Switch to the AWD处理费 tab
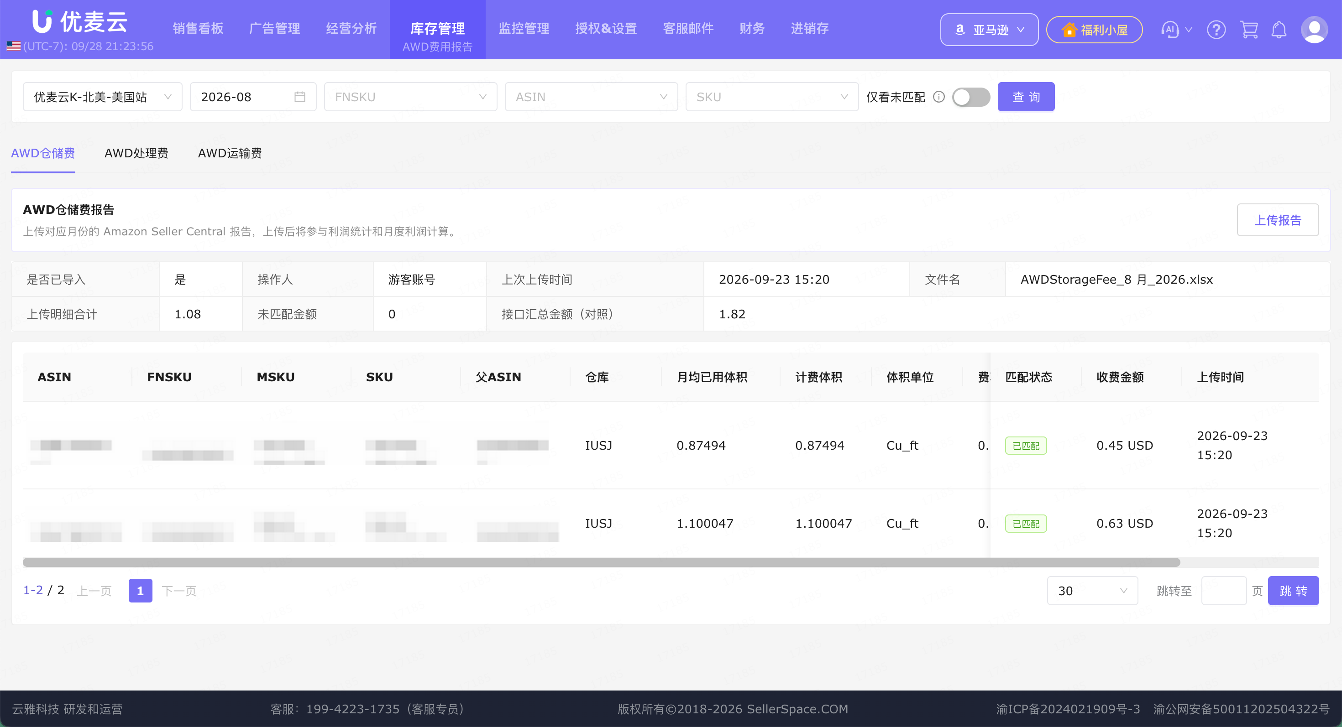Viewport: 1342px width, 727px height. pos(136,153)
